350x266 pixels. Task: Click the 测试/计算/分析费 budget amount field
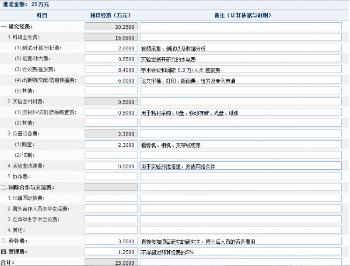click(x=111, y=48)
